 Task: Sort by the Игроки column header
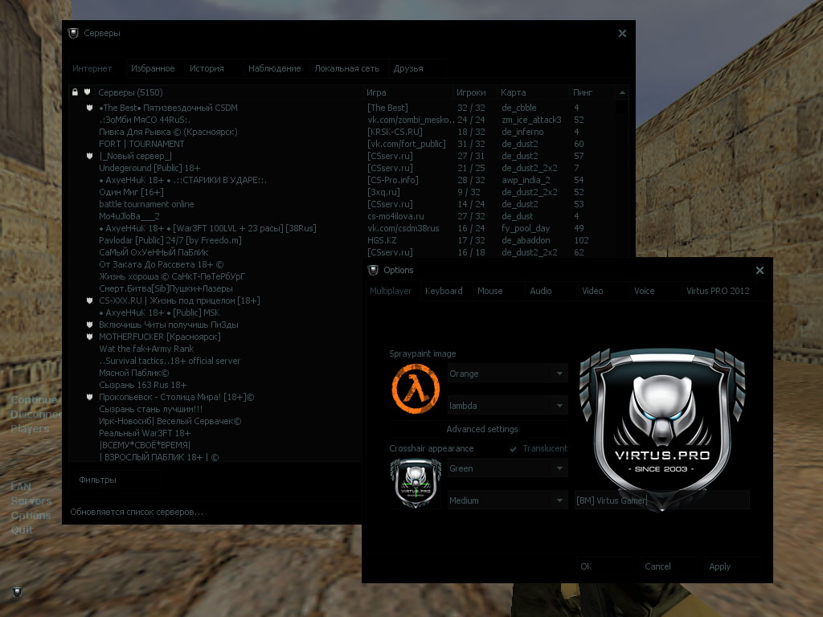tap(475, 92)
